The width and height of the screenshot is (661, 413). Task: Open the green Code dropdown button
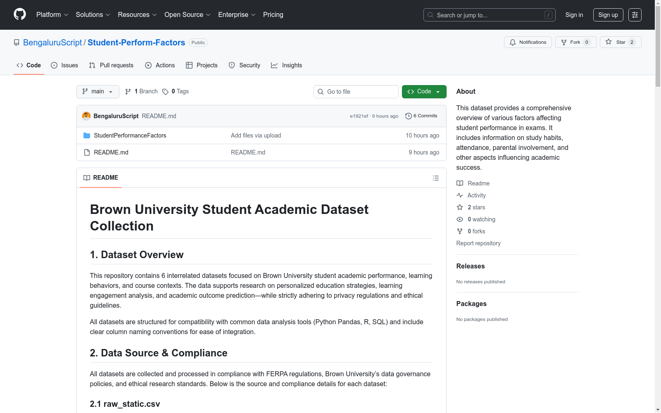click(424, 92)
